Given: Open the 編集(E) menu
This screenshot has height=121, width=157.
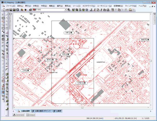Looking at the screenshot, I should tap(52, 6).
